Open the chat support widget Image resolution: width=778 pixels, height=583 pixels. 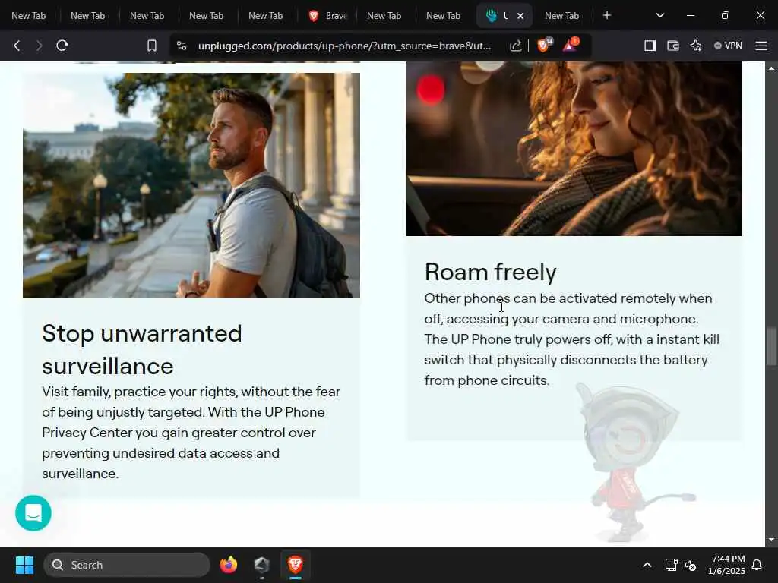pyautogui.click(x=33, y=513)
